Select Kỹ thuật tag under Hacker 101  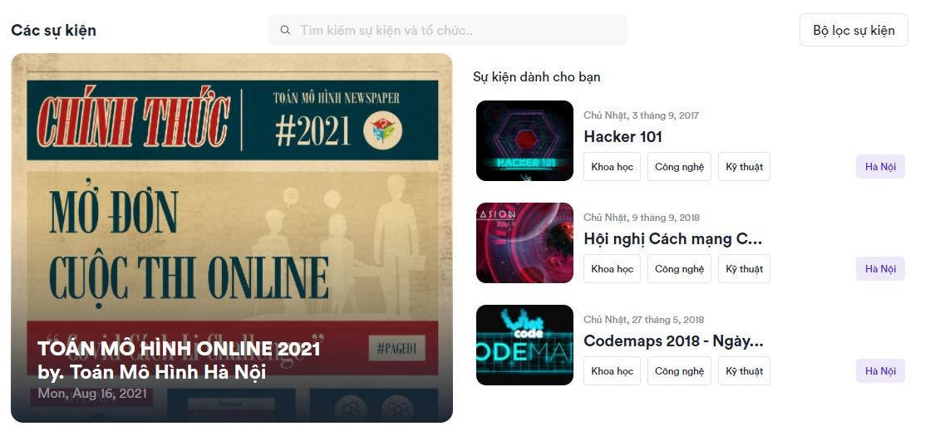coord(744,167)
